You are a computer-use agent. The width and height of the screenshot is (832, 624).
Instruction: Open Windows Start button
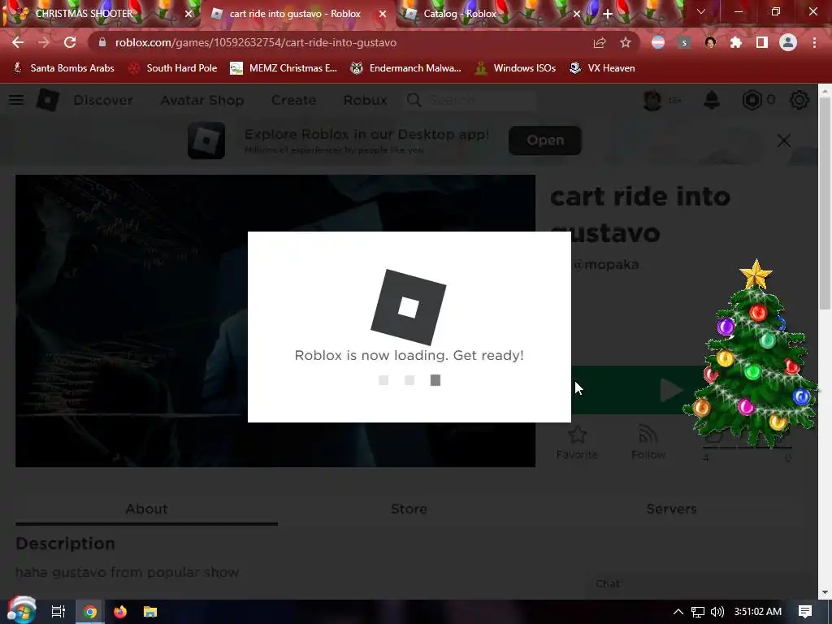pyautogui.click(x=21, y=611)
